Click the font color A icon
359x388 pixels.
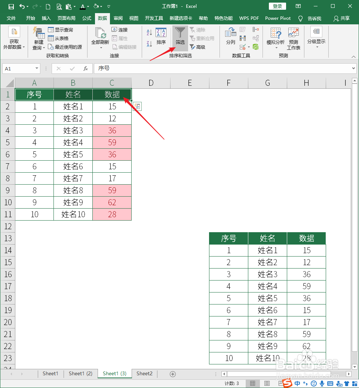point(83,7)
